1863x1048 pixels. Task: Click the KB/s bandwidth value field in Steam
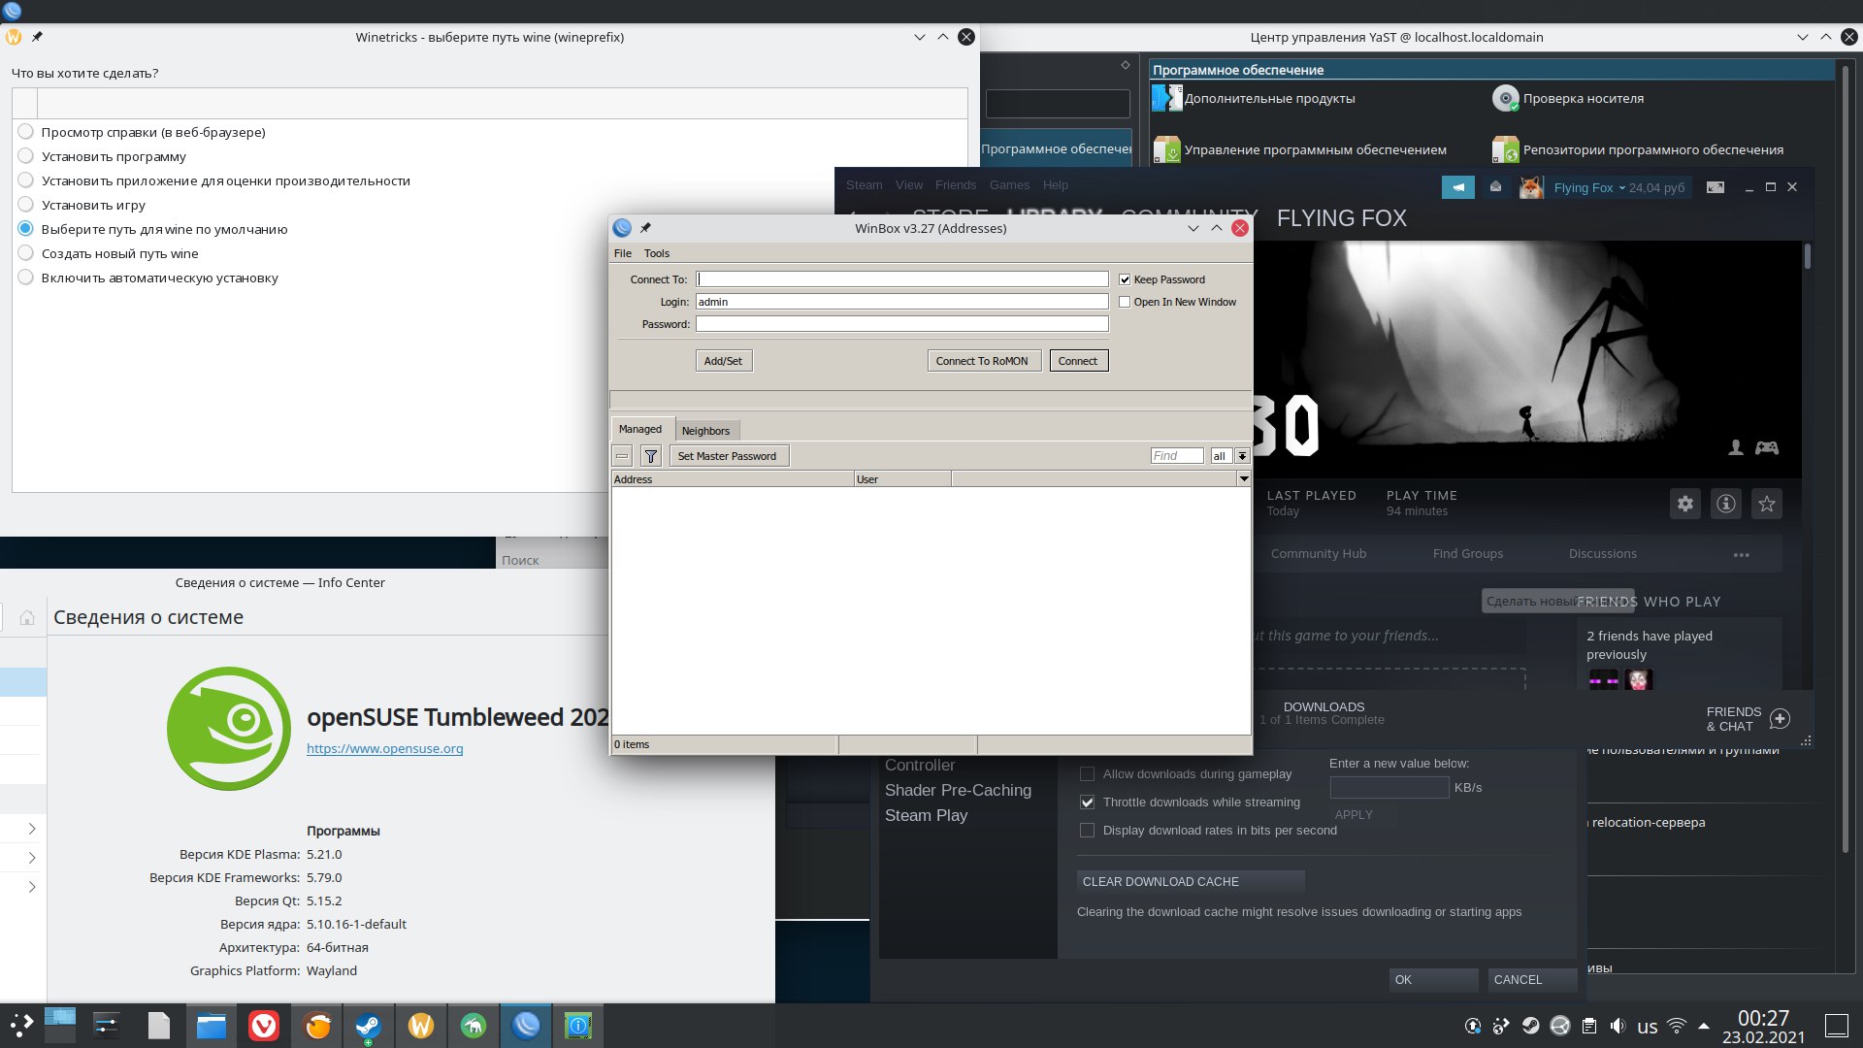[x=1389, y=788]
